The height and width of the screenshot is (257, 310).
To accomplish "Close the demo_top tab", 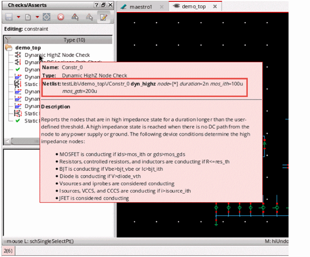I will coord(215,6).
